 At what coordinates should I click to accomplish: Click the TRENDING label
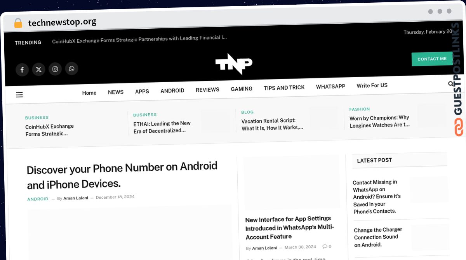[x=28, y=43]
